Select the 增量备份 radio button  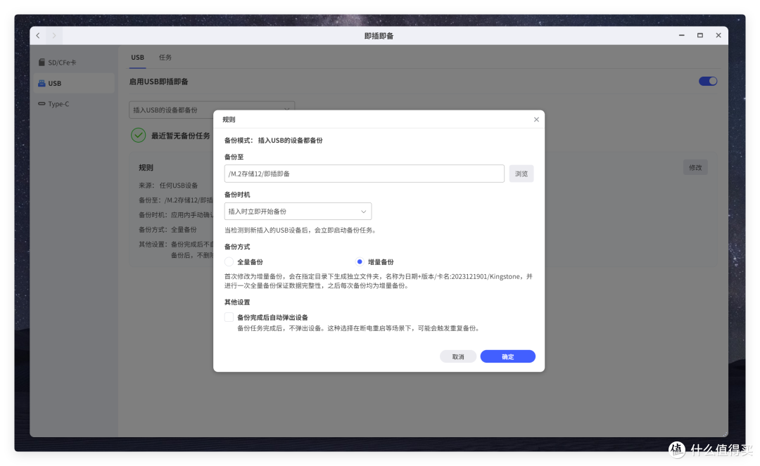[359, 261]
